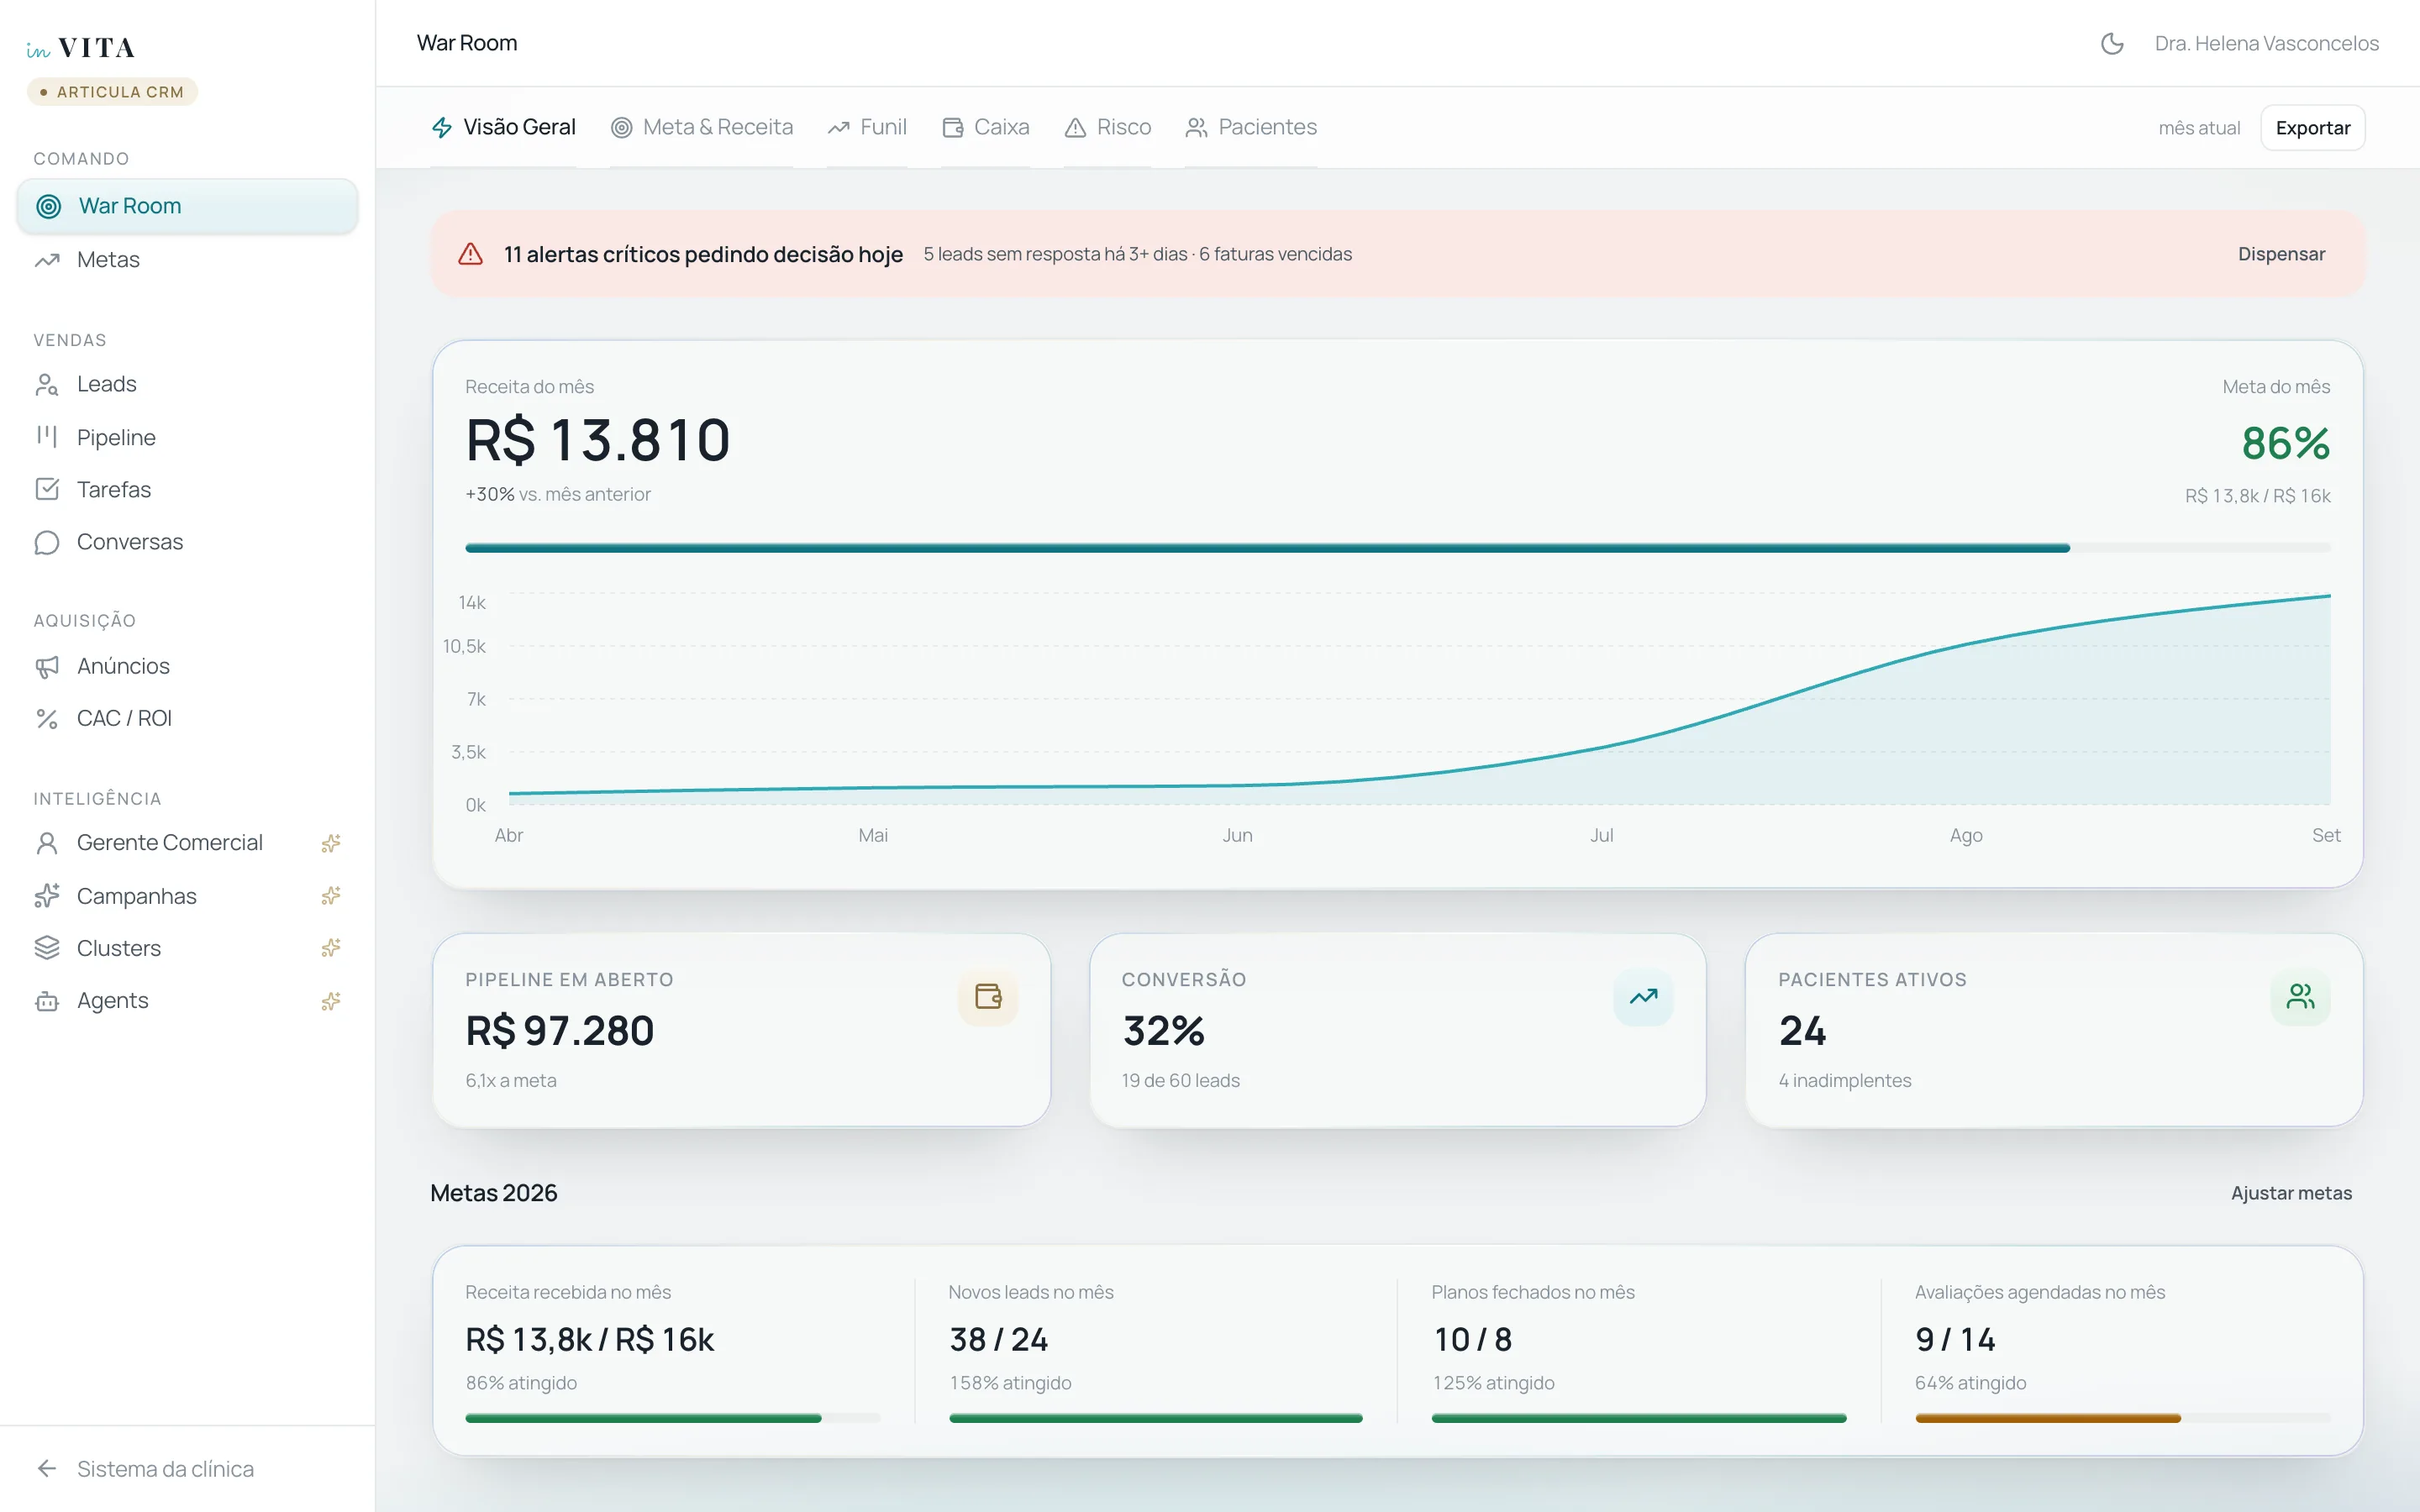The image size is (2420, 1512).
Task: Click the Agents robot icon
Action: coord(47,1001)
